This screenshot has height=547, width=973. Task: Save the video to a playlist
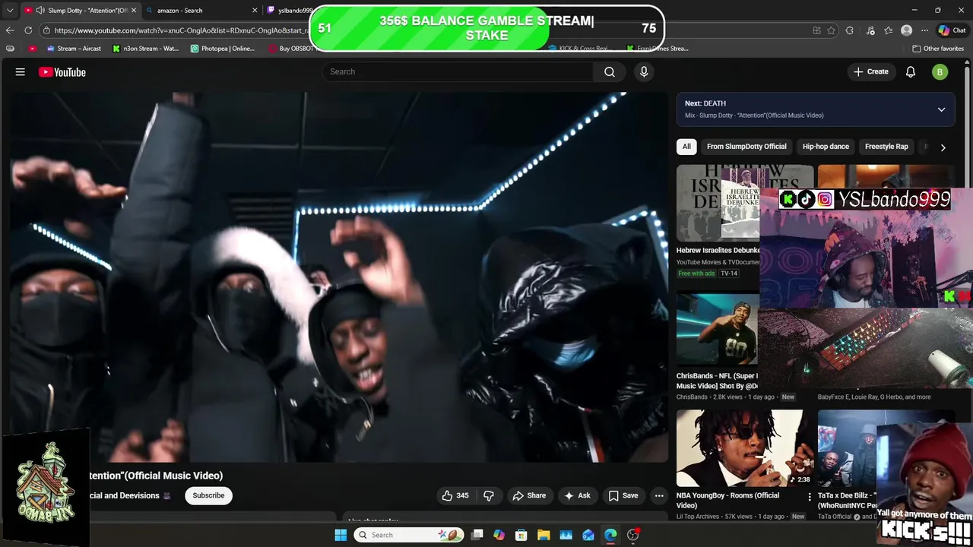click(623, 495)
